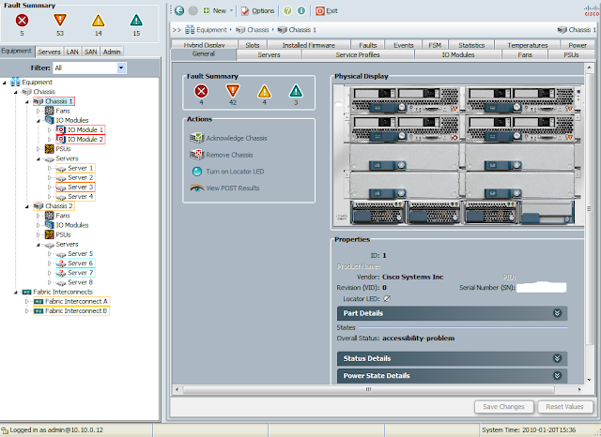
Task: Switch to the LAN tab
Action: coord(72,52)
